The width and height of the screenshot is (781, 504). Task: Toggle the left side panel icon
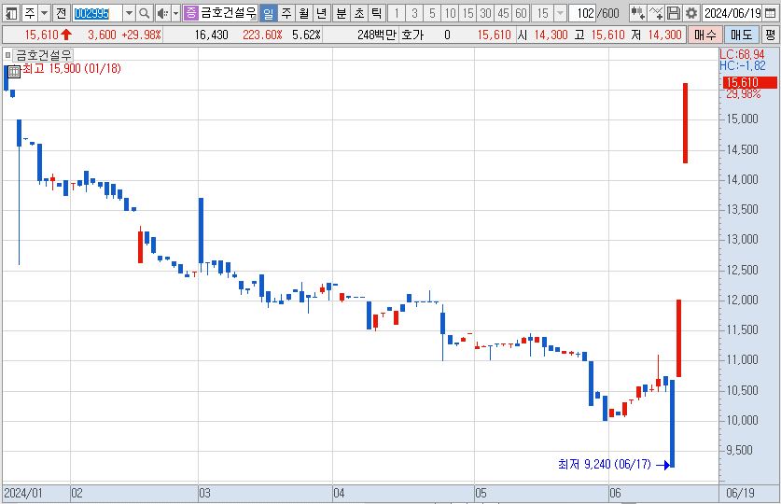pyautogui.click(x=10, y=13)
